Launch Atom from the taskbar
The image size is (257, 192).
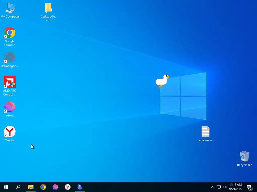(x=55, y=187)
